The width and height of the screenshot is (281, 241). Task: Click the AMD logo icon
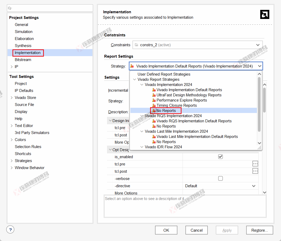[265, 14]
